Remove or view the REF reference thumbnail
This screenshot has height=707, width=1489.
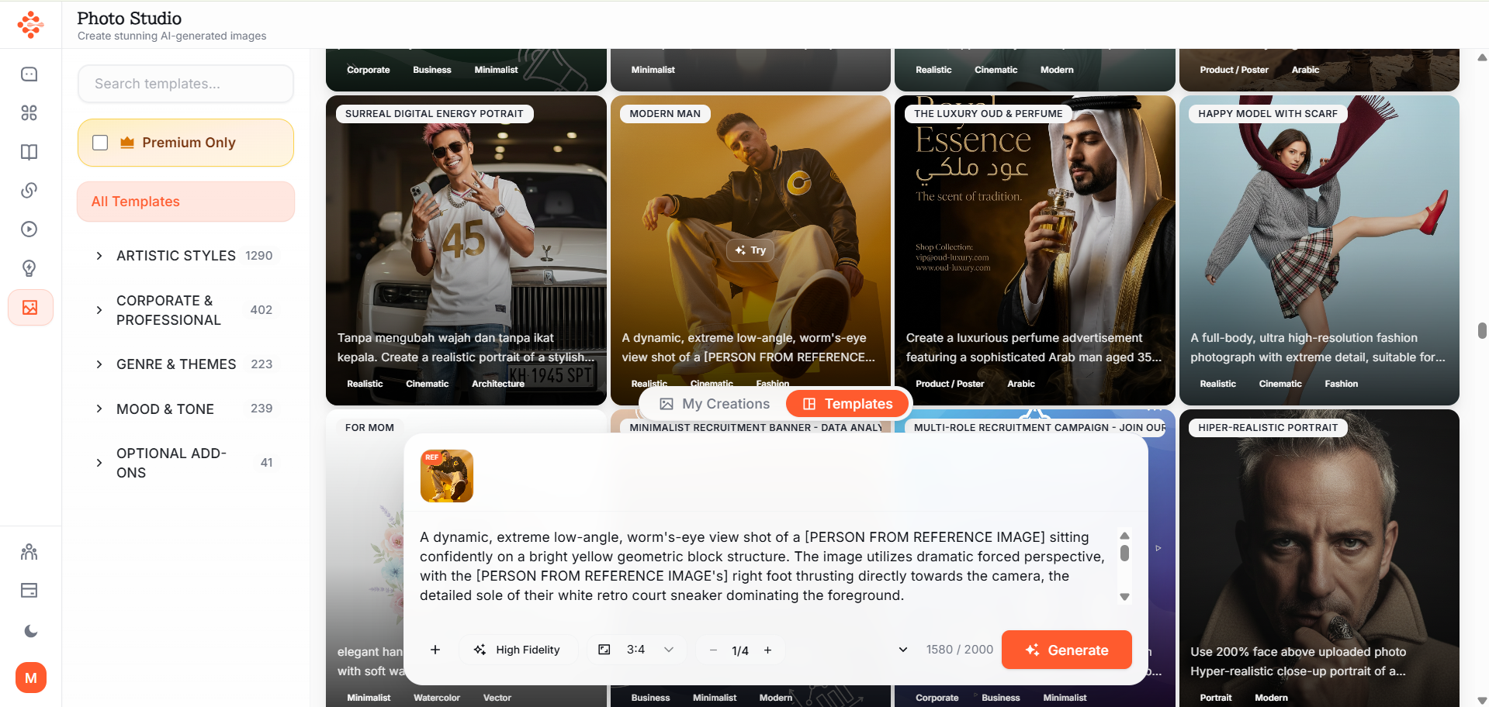(x=447, y=476)
